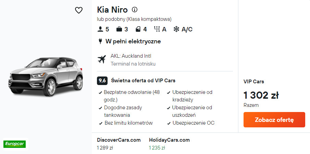The height and width of the screenshot is (154, 310).
Task: Open the DiscoverCars.com offer
Action: 119,140
